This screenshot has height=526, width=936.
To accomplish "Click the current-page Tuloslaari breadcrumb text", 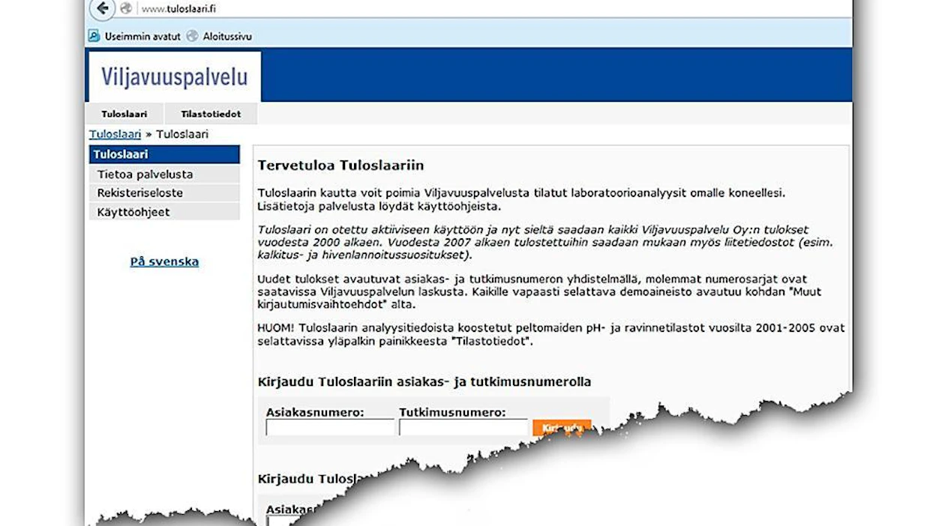I will pos(182,134).
